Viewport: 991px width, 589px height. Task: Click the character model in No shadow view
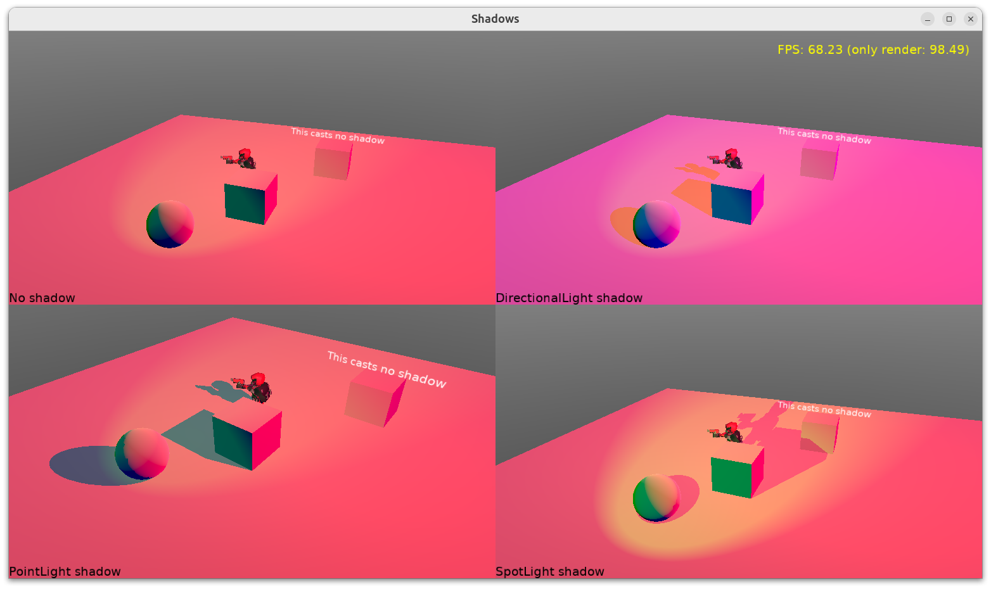pos(239,158)
